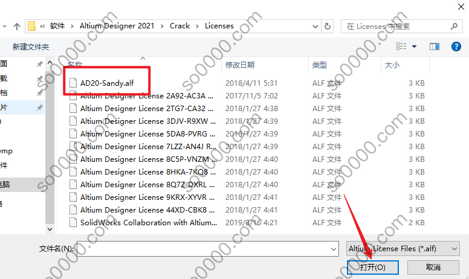Open recent locations dropdown beside up arrow
This screenshot has width=469, height=279.
(x=4, y=27)
